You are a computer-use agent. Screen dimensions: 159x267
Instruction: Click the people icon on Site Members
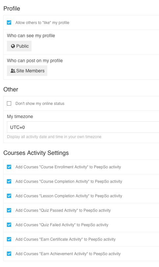[x=13, y=71]
